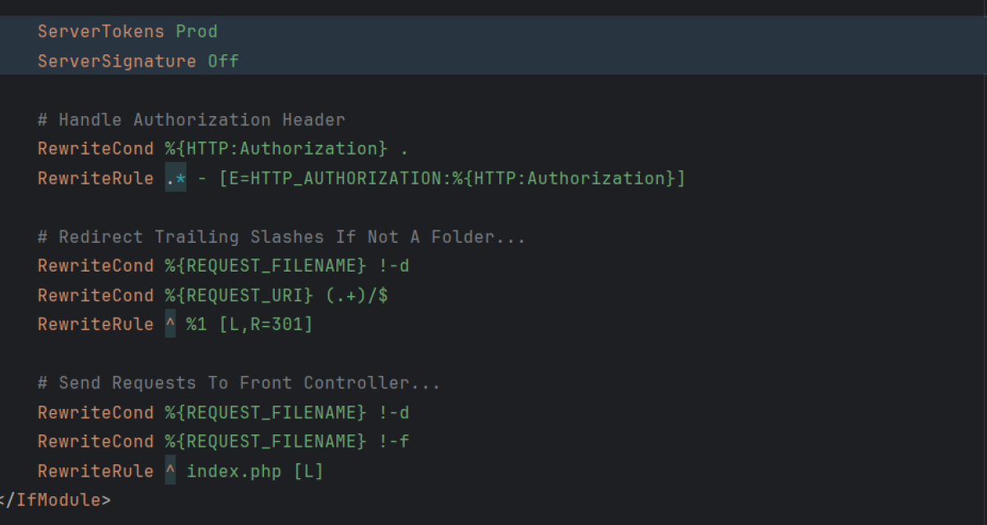987x525 pixels.
Task: Click the highlighted .* regex pattern
Action: pos(175,179)
